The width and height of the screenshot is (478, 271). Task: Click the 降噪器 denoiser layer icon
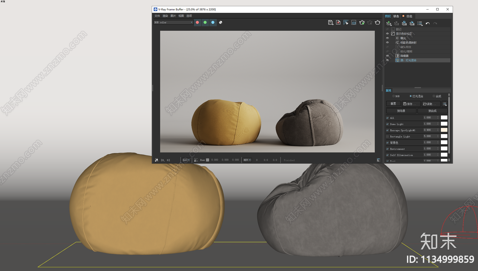point(397,56)
